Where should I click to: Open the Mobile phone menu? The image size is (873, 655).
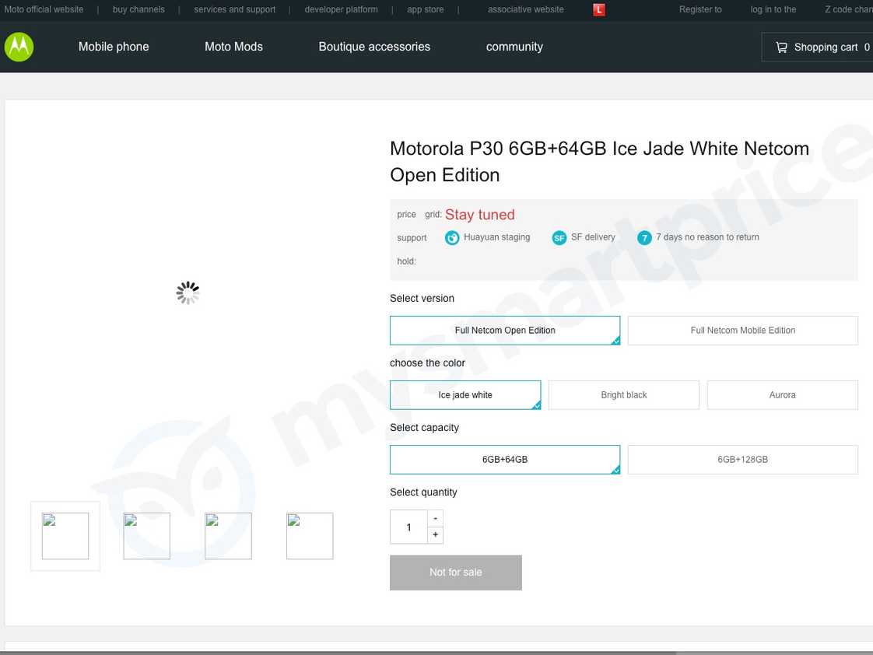coord(114,47)
